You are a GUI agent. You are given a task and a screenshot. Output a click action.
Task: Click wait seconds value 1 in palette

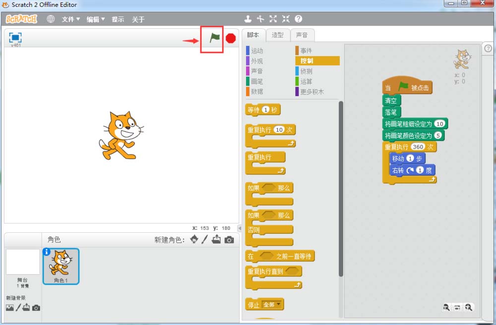(266, 109)
